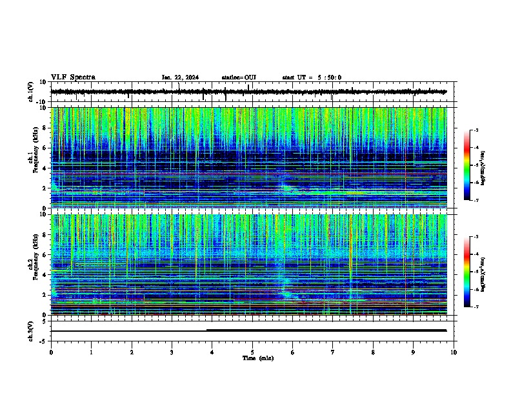Click the 'VLF Spectra' title text
Viewport: 511px width, 395px height.
tap(73, 77)
